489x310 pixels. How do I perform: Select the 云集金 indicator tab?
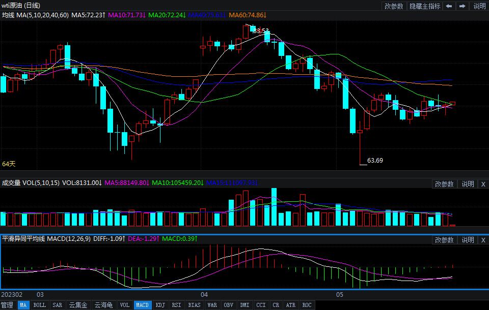[78, 305]
